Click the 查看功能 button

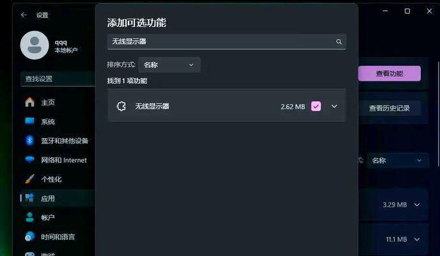tap(389, 74)
